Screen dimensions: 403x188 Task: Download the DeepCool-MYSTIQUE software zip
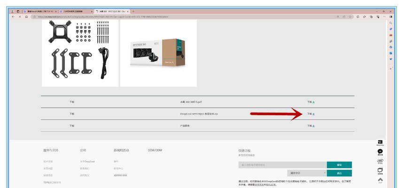(311, 114)
